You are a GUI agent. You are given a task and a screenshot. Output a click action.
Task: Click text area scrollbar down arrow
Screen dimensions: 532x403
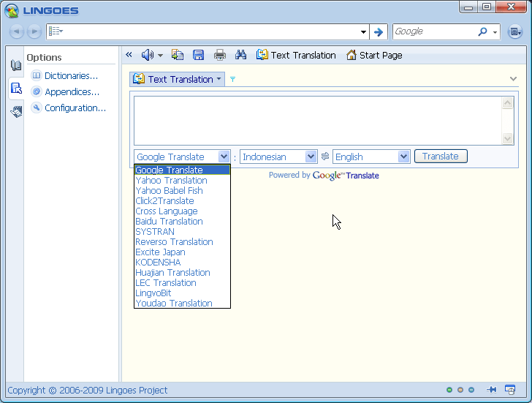coord(508,138)
